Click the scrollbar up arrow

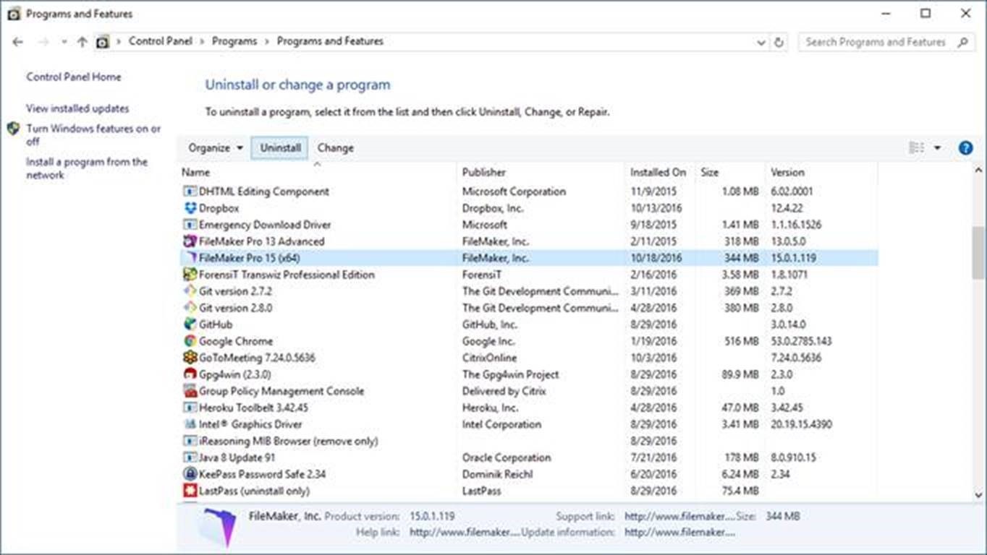pyautogui.click(x=978, y=171)
